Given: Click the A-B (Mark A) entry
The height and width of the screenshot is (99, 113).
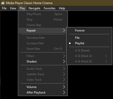Looking at the screenshot, I should click(89, 56).
